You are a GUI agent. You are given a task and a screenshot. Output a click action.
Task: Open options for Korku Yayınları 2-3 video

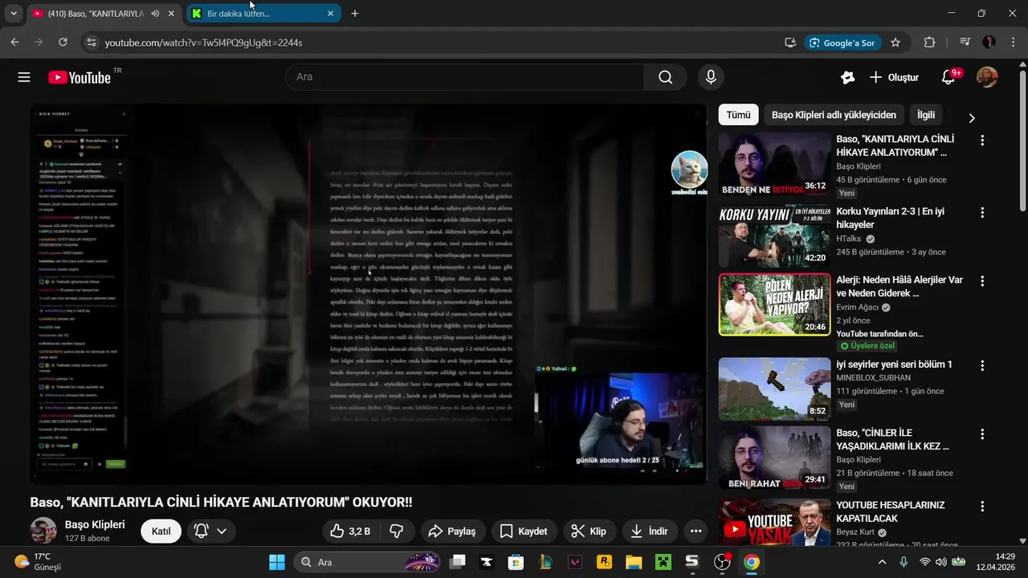981,213
